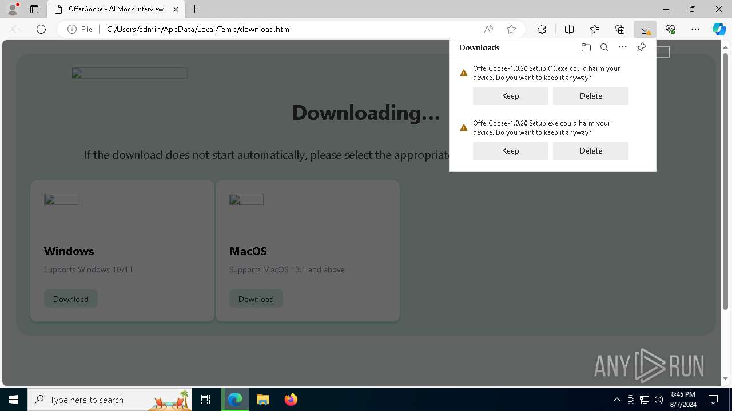Open the Copilot sidebar icon

pyautogui.click(x=719, y=29)
